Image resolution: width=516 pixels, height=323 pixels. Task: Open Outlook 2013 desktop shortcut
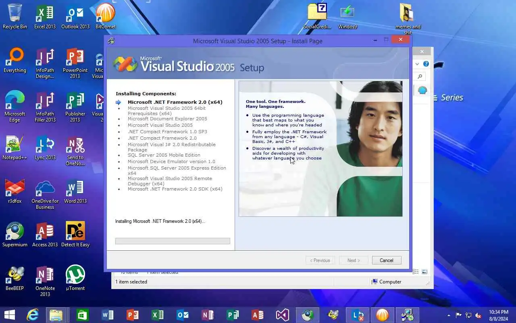tap(75, 16)
